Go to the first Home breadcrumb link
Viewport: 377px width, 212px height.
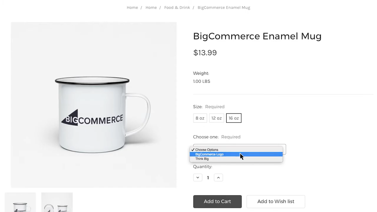132,7
